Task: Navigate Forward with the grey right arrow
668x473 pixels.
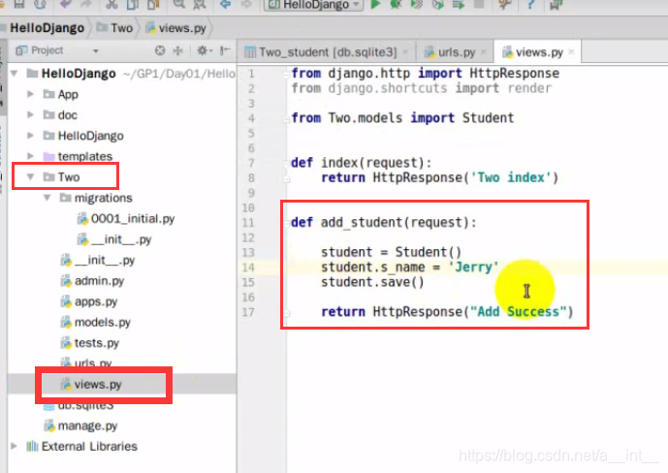Action: [246, 4]
